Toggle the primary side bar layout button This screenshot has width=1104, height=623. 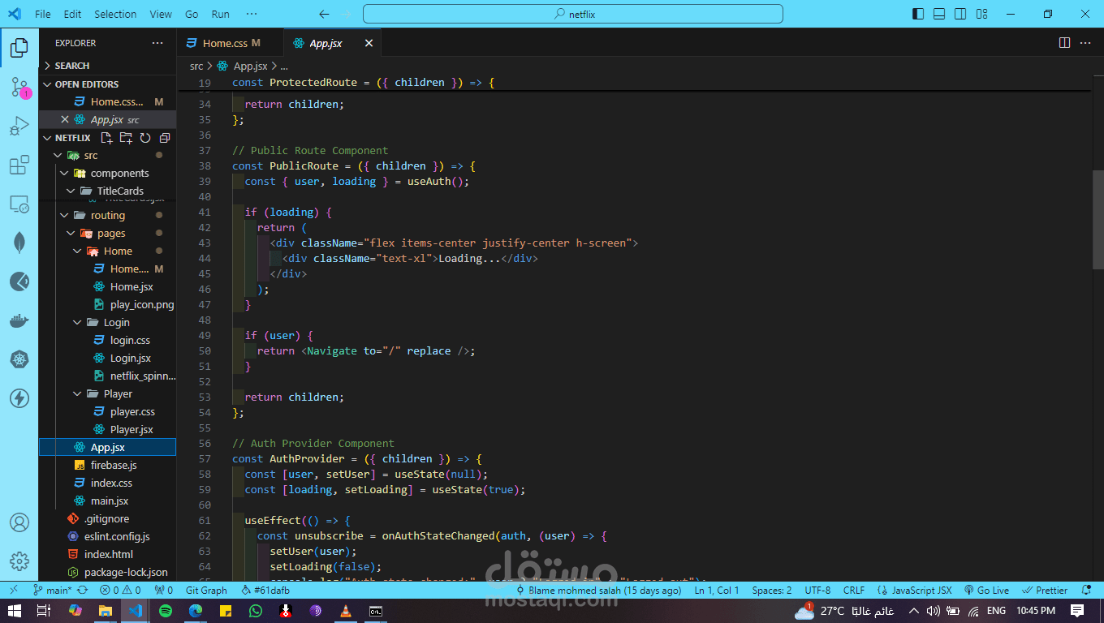[918, 14]
